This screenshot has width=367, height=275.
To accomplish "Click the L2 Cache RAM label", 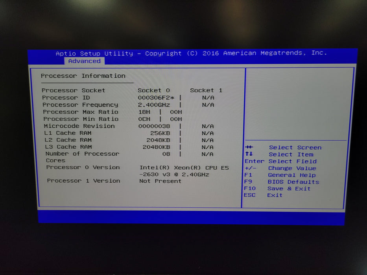I will [x=68, y=140].
